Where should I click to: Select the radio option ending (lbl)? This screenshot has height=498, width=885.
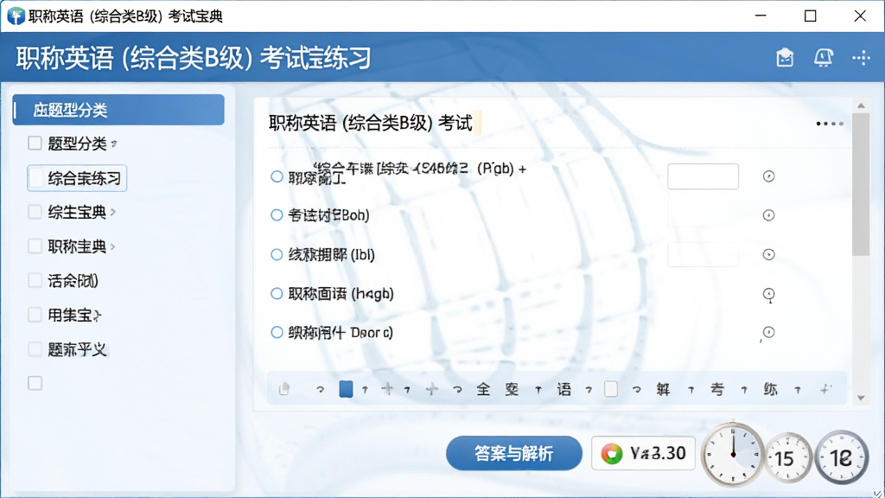pyautogui.click(x=277, y=255)
